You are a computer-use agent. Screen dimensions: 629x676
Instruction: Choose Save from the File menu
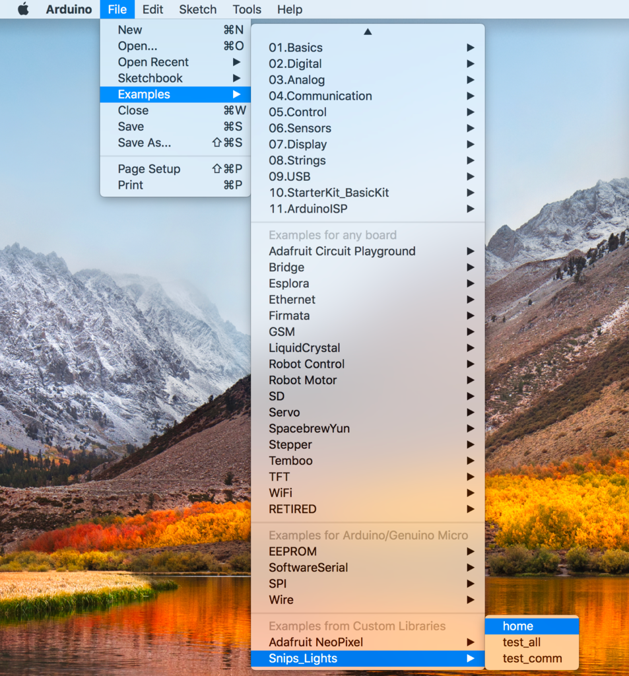176,126
